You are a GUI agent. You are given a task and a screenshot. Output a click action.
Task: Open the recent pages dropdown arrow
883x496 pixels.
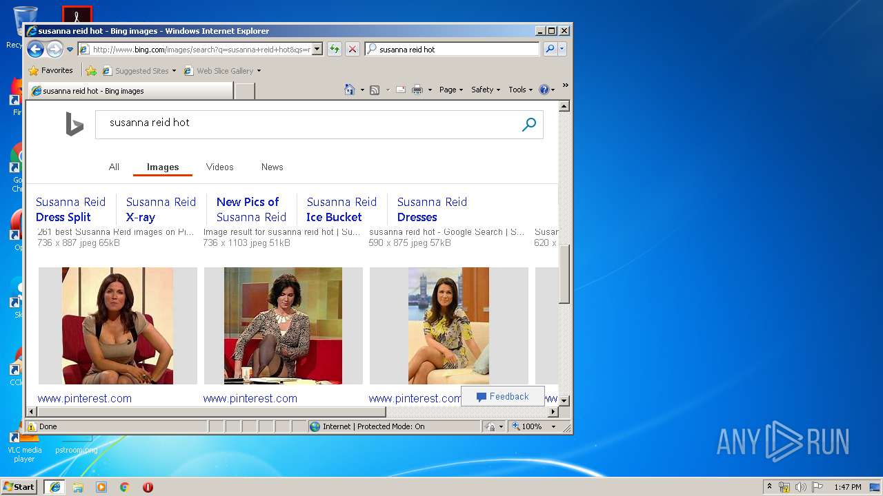pyautogui.click(x=70, y=50)
